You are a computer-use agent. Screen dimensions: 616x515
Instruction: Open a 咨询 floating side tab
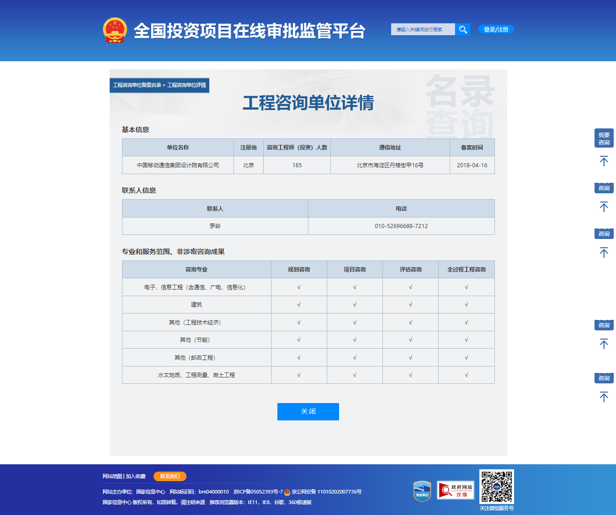(x=604, y=187)
